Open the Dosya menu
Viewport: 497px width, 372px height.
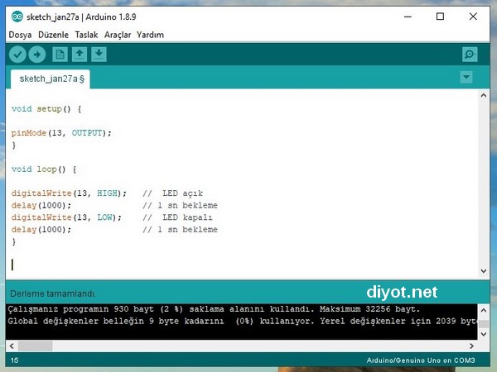[x=20, y=35]
